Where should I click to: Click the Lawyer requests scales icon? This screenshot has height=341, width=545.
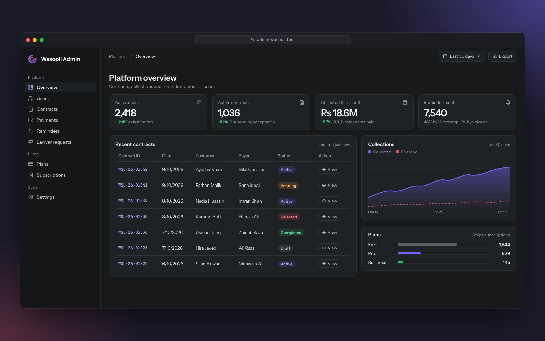coord(31,142)
